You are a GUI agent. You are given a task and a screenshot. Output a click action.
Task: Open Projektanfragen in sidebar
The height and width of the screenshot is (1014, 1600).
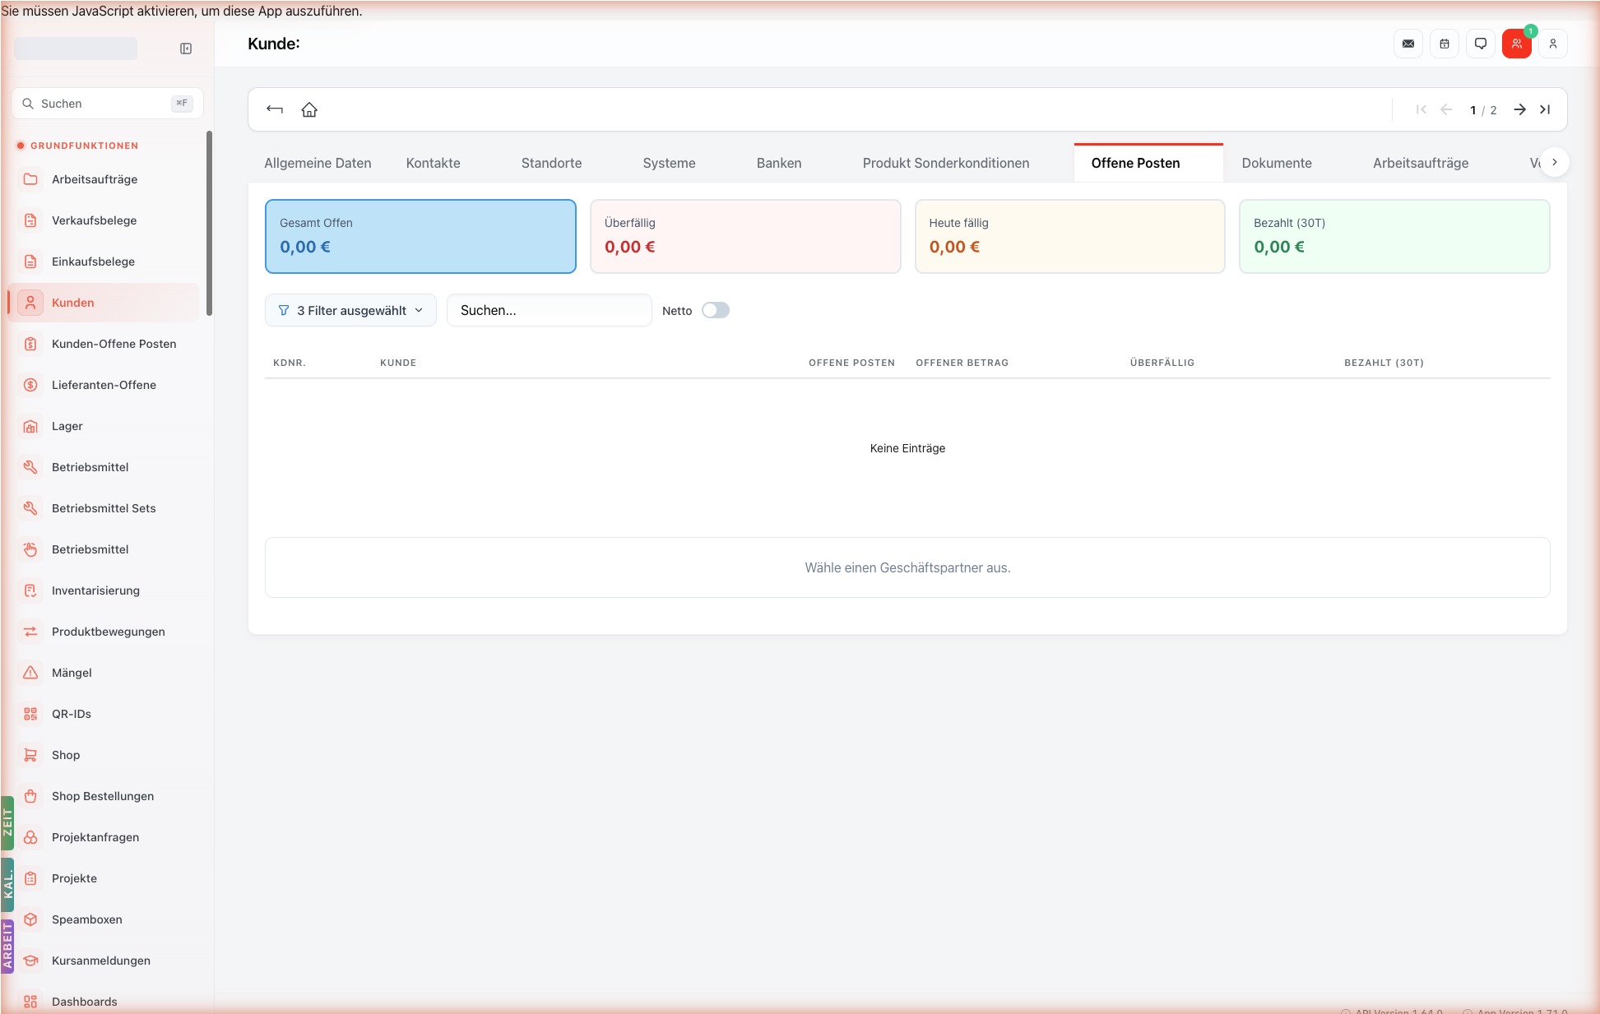click(x=104, y=837)
